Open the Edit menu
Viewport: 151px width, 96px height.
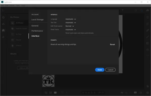(7, 6)
